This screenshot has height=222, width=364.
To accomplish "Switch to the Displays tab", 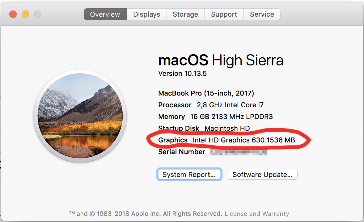I will coord(146,14).
